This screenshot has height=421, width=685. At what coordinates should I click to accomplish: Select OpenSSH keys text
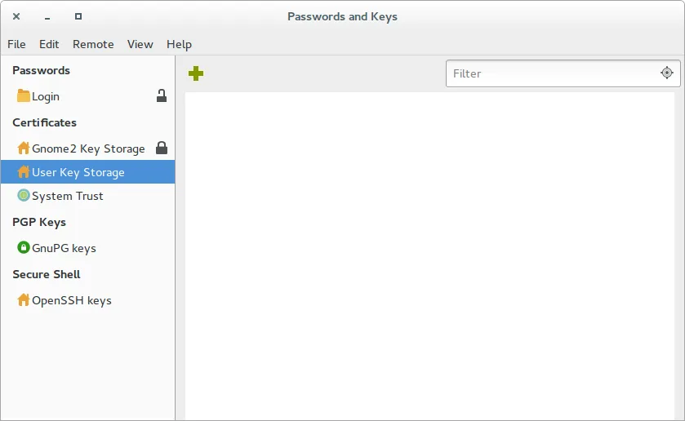click(x=72, y=301)
